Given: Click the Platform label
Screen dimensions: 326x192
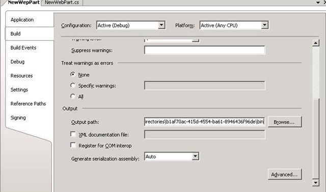Looking at the screenshot, I should point(185,25).
